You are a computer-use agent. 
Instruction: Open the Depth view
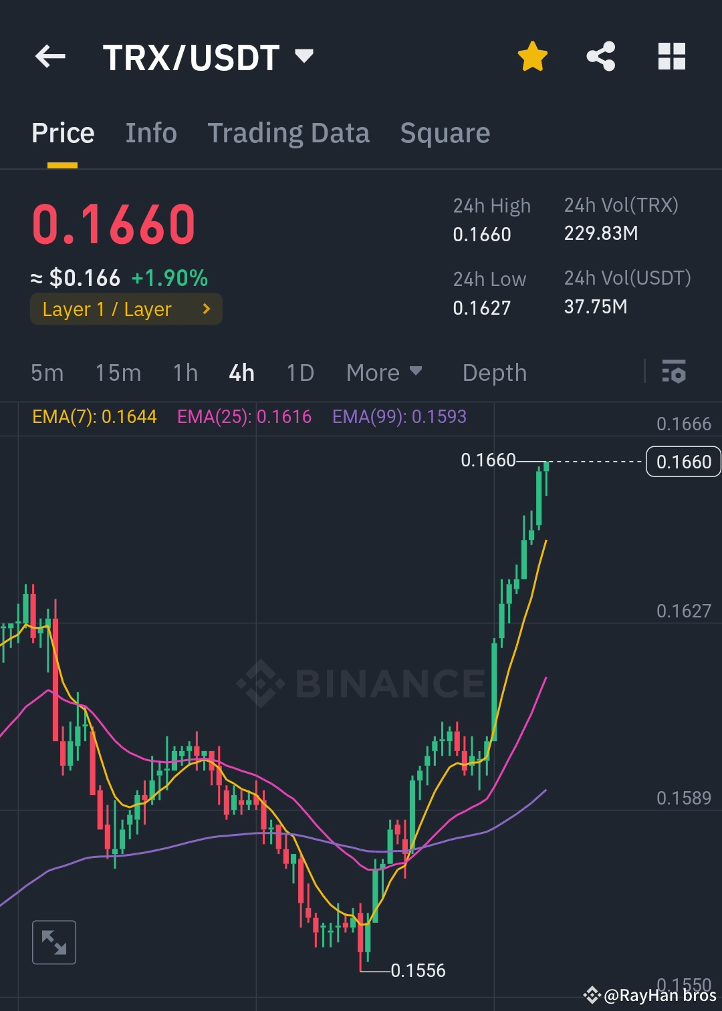(x=494, y=373)
